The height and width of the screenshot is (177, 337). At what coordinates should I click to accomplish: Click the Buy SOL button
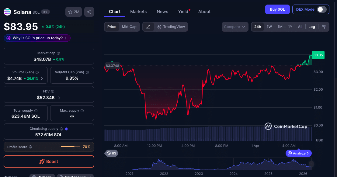pos(277,9)
